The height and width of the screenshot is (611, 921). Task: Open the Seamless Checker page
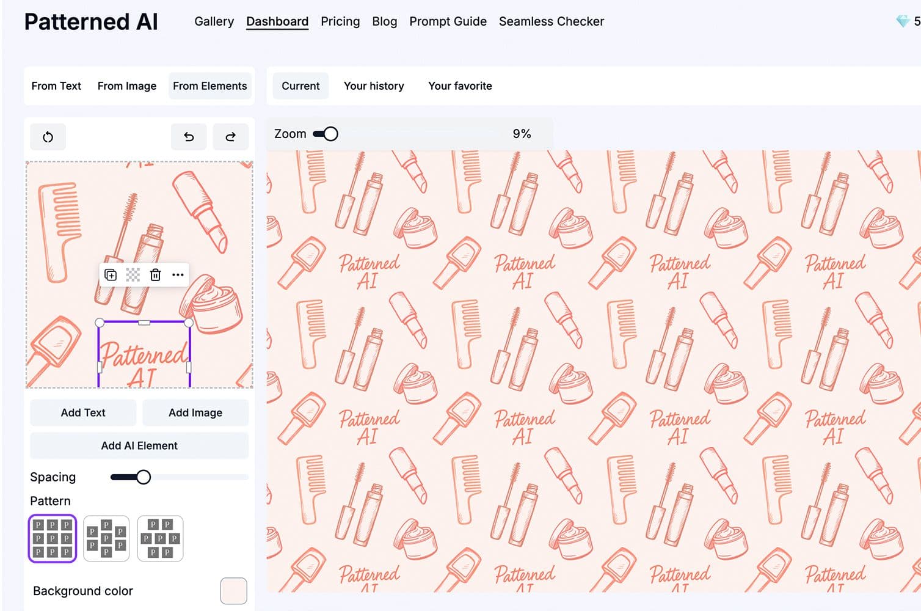coord(551,21)
